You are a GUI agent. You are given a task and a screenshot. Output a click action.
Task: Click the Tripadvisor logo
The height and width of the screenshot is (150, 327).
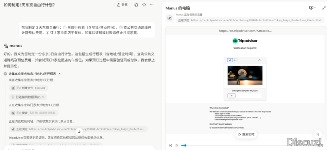pos(245,41)
